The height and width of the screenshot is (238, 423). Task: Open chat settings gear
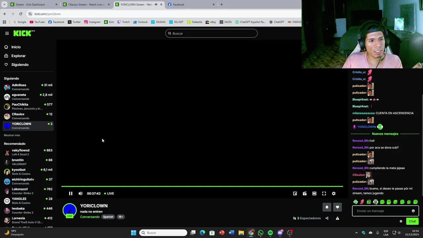(x=401, y=221)
